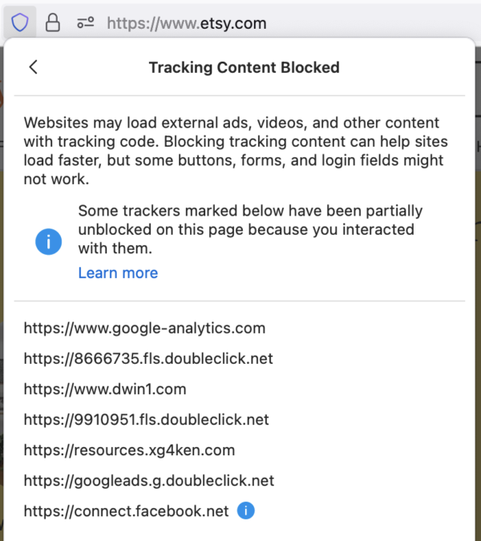This screenshot has width=481, height=541.
Task: Click the www.dwin1.com tracker entry
Action: [105, 389]
